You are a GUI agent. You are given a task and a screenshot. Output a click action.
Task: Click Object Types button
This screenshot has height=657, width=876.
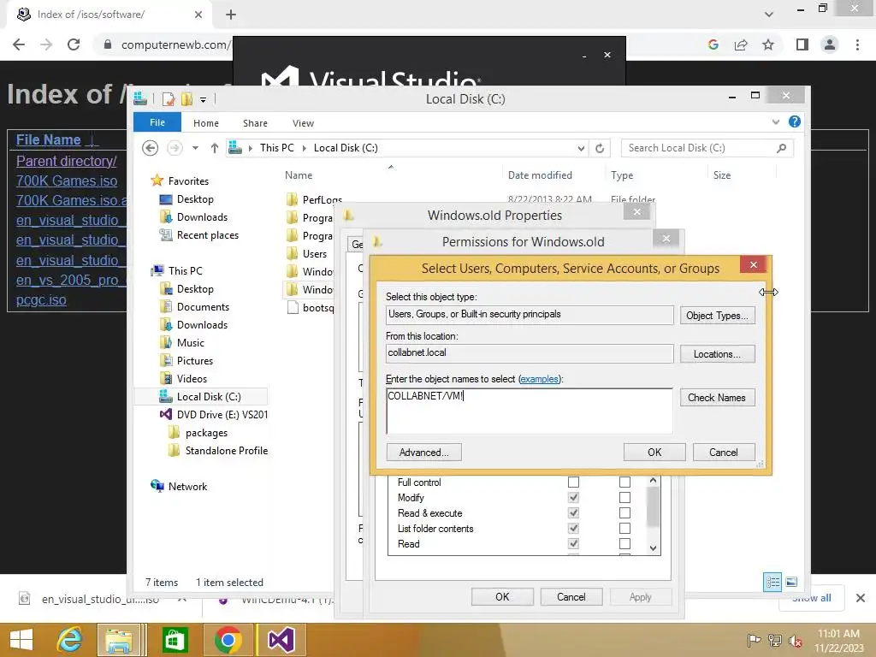[x=718, y=316]
